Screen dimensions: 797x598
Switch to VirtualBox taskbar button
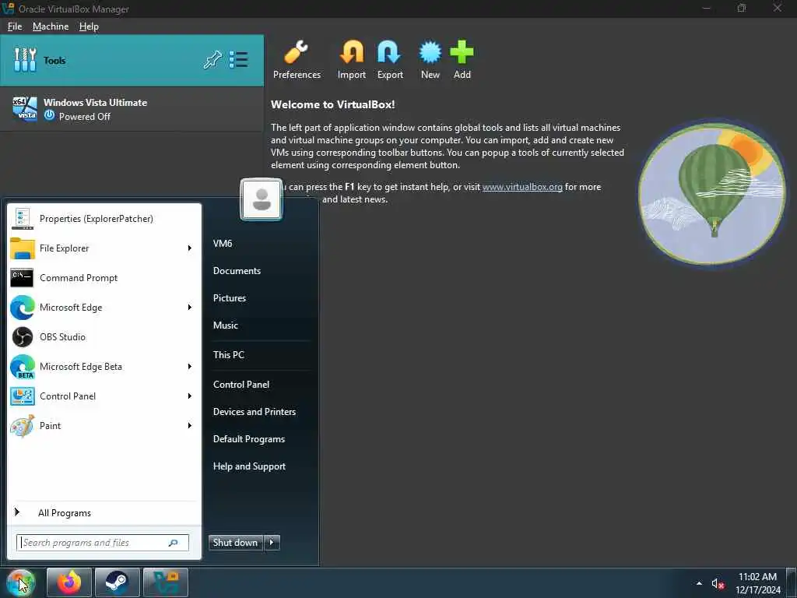pos(166,582)
